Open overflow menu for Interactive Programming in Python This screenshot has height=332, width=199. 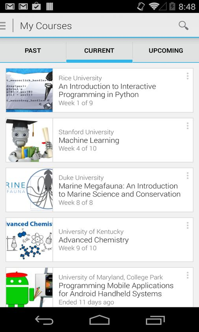point(187,76)
